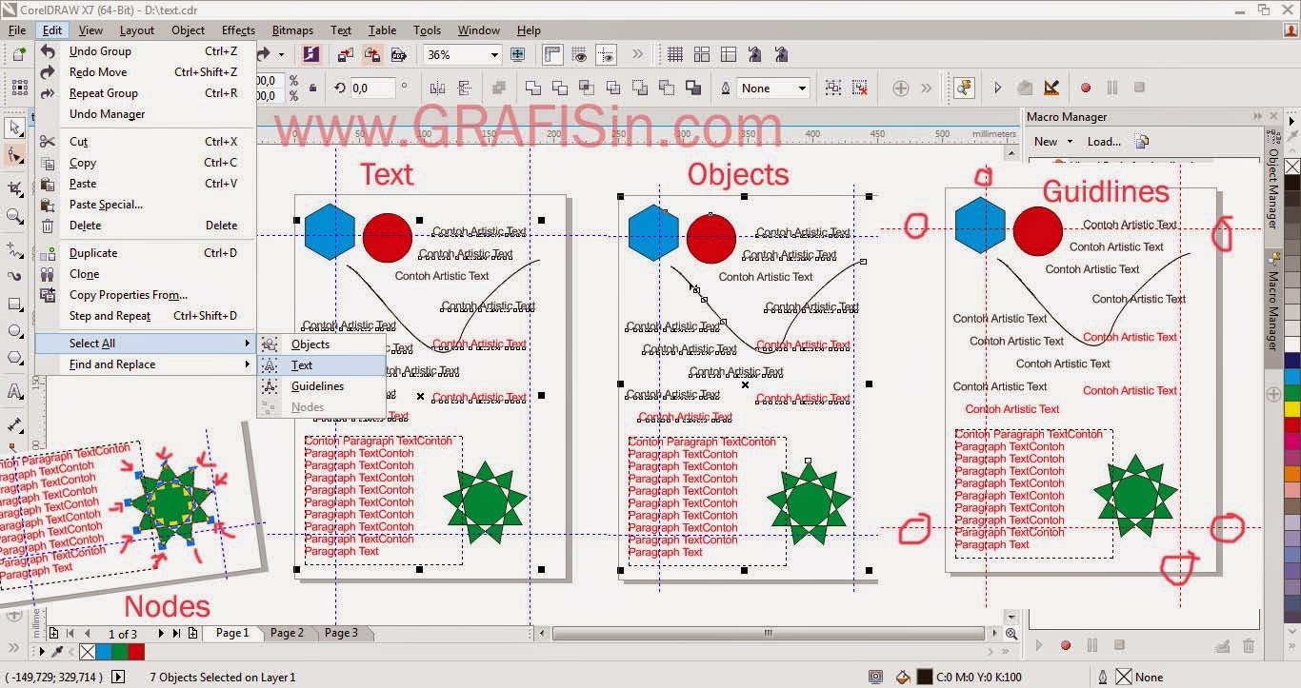Screen dimensions: 1301x688
Task: Click the red swatch in the document palette
Action: point(135,652)
